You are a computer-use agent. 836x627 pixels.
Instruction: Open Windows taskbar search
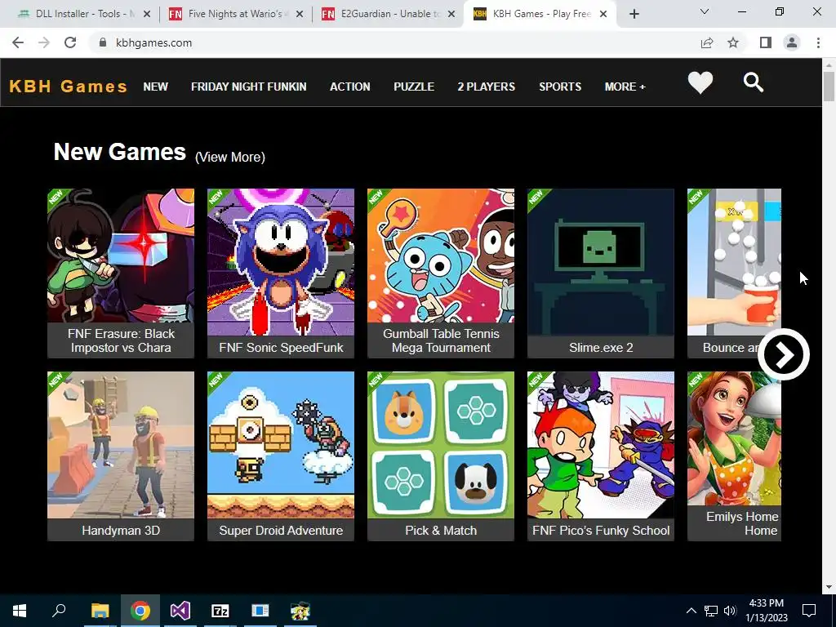coord(59,611)
